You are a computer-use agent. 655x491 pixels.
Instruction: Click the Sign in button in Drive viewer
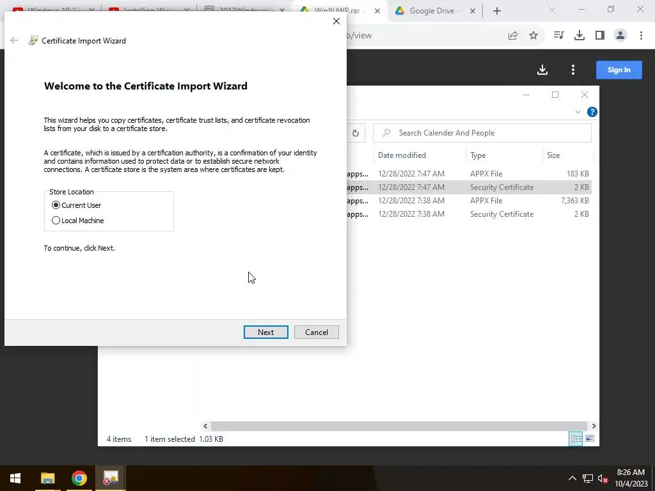coord(619,70)
